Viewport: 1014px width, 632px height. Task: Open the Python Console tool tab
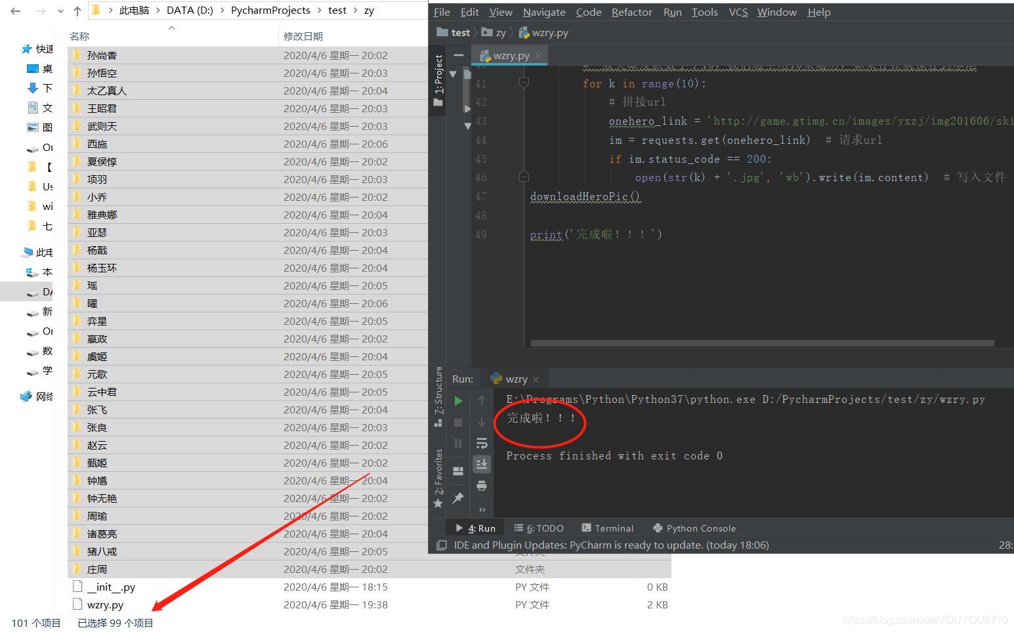(x=694, y=528)
